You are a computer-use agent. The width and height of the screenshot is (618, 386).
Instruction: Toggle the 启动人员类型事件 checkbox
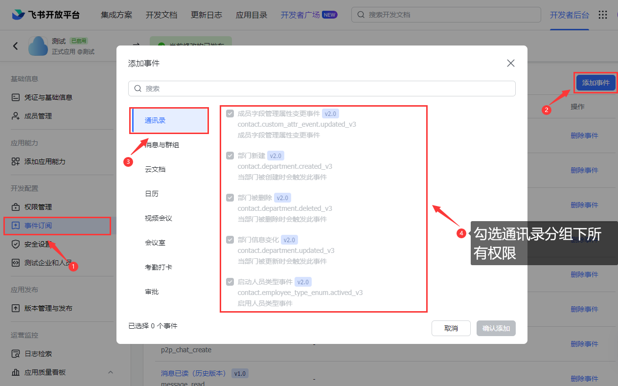pos(229,282)
